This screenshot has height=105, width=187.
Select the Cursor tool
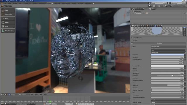pos(8,10)
